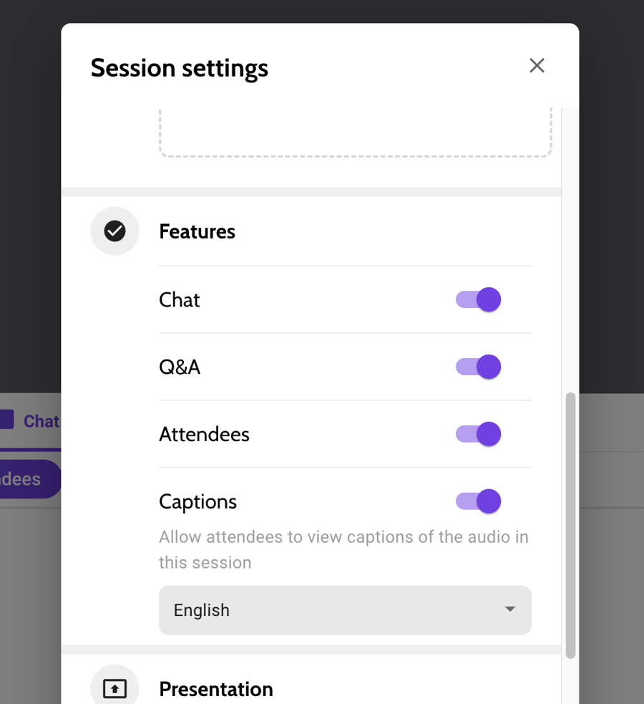Switch to the Chat tab in the background
644x704 pixels.
coord(39,420)
